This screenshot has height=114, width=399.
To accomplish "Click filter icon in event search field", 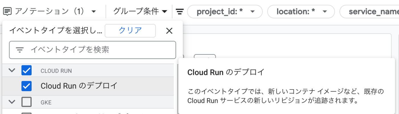I will [20, 50].
